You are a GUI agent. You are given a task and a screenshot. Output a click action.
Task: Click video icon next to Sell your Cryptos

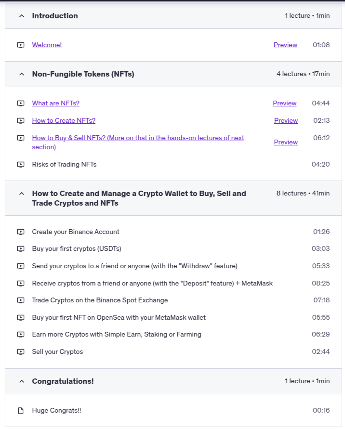click(21, 352)
